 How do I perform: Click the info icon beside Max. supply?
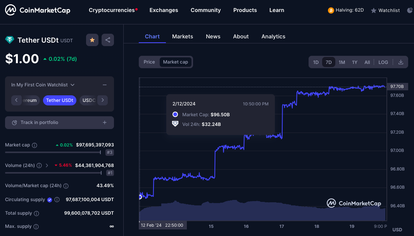[36, 226]
